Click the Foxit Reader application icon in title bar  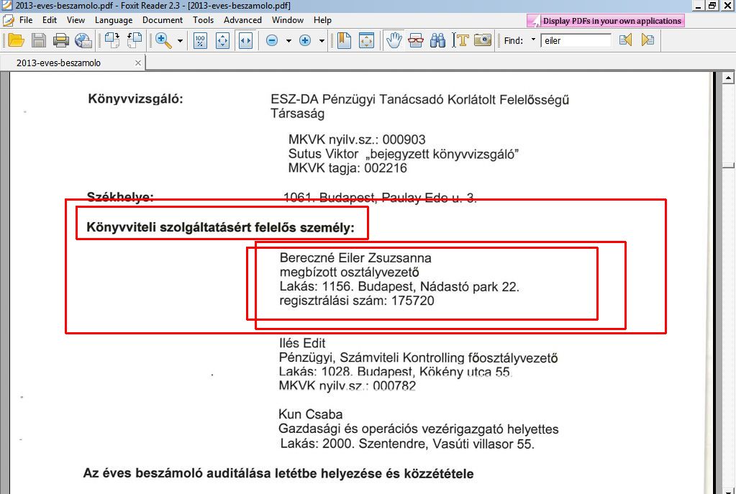tap(7, 6)
